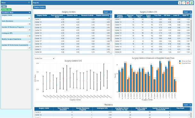195x118 pixels.
Task: Pin the Filters panel
Action: [x=29, y=3]
